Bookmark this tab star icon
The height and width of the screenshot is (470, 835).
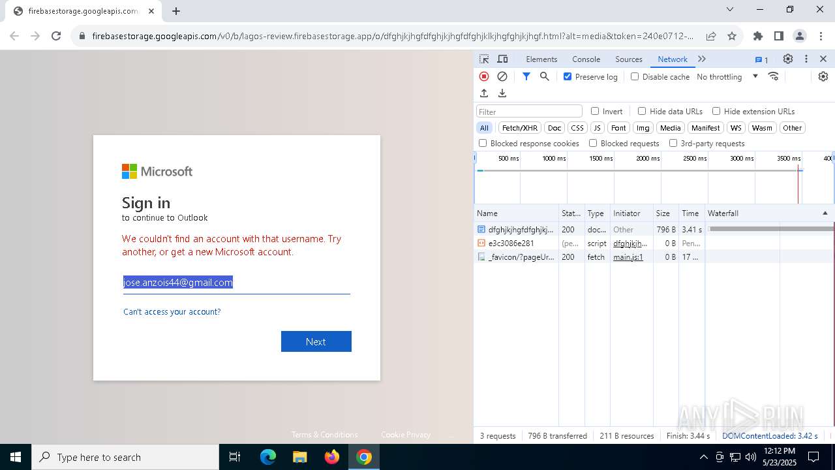[732, 36]
